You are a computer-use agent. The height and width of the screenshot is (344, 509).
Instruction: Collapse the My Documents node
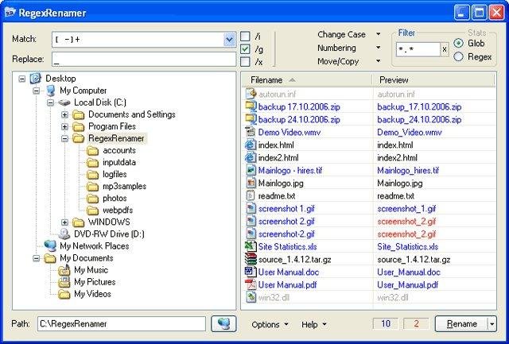tap(37, 258)
